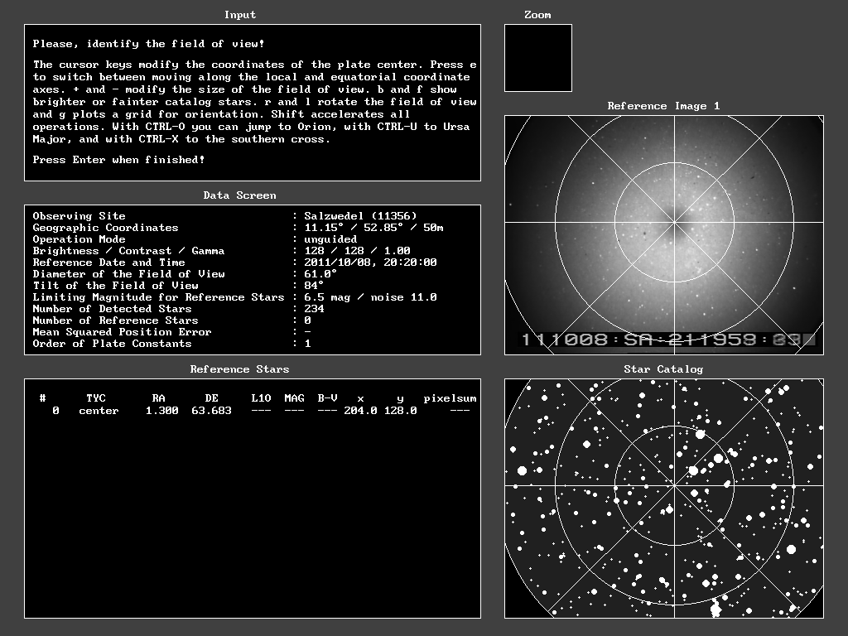Viewport: 848px width, 636px height.
Task: Click the timestamp overlay on Reference Image 1
Action: (667, 340)
